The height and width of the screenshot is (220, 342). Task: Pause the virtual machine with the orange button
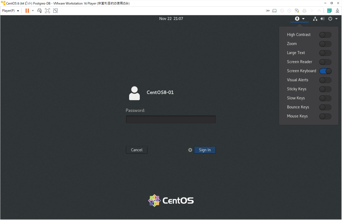[27, 11]
